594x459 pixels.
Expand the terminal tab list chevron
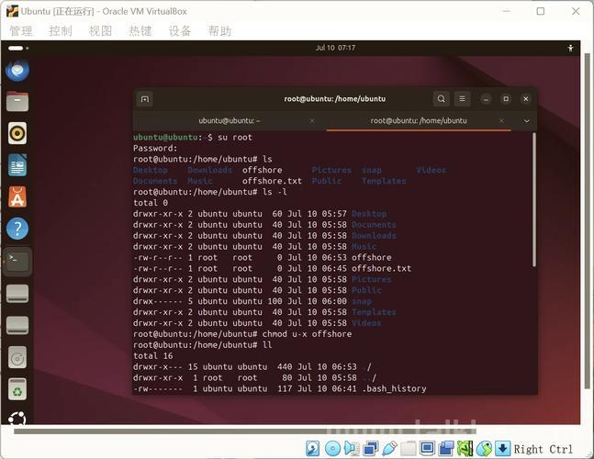527,121
